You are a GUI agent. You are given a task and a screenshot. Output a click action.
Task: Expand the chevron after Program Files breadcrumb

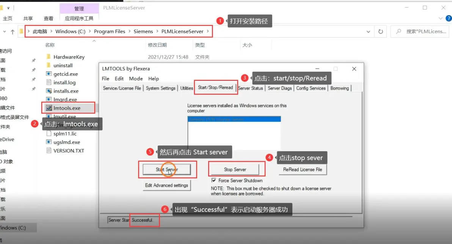(129, 31)
